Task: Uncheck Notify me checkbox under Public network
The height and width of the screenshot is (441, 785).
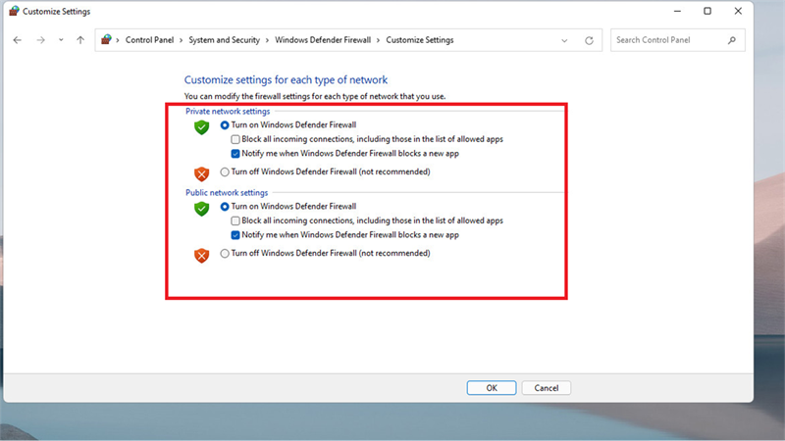Action: pos(235,235)
